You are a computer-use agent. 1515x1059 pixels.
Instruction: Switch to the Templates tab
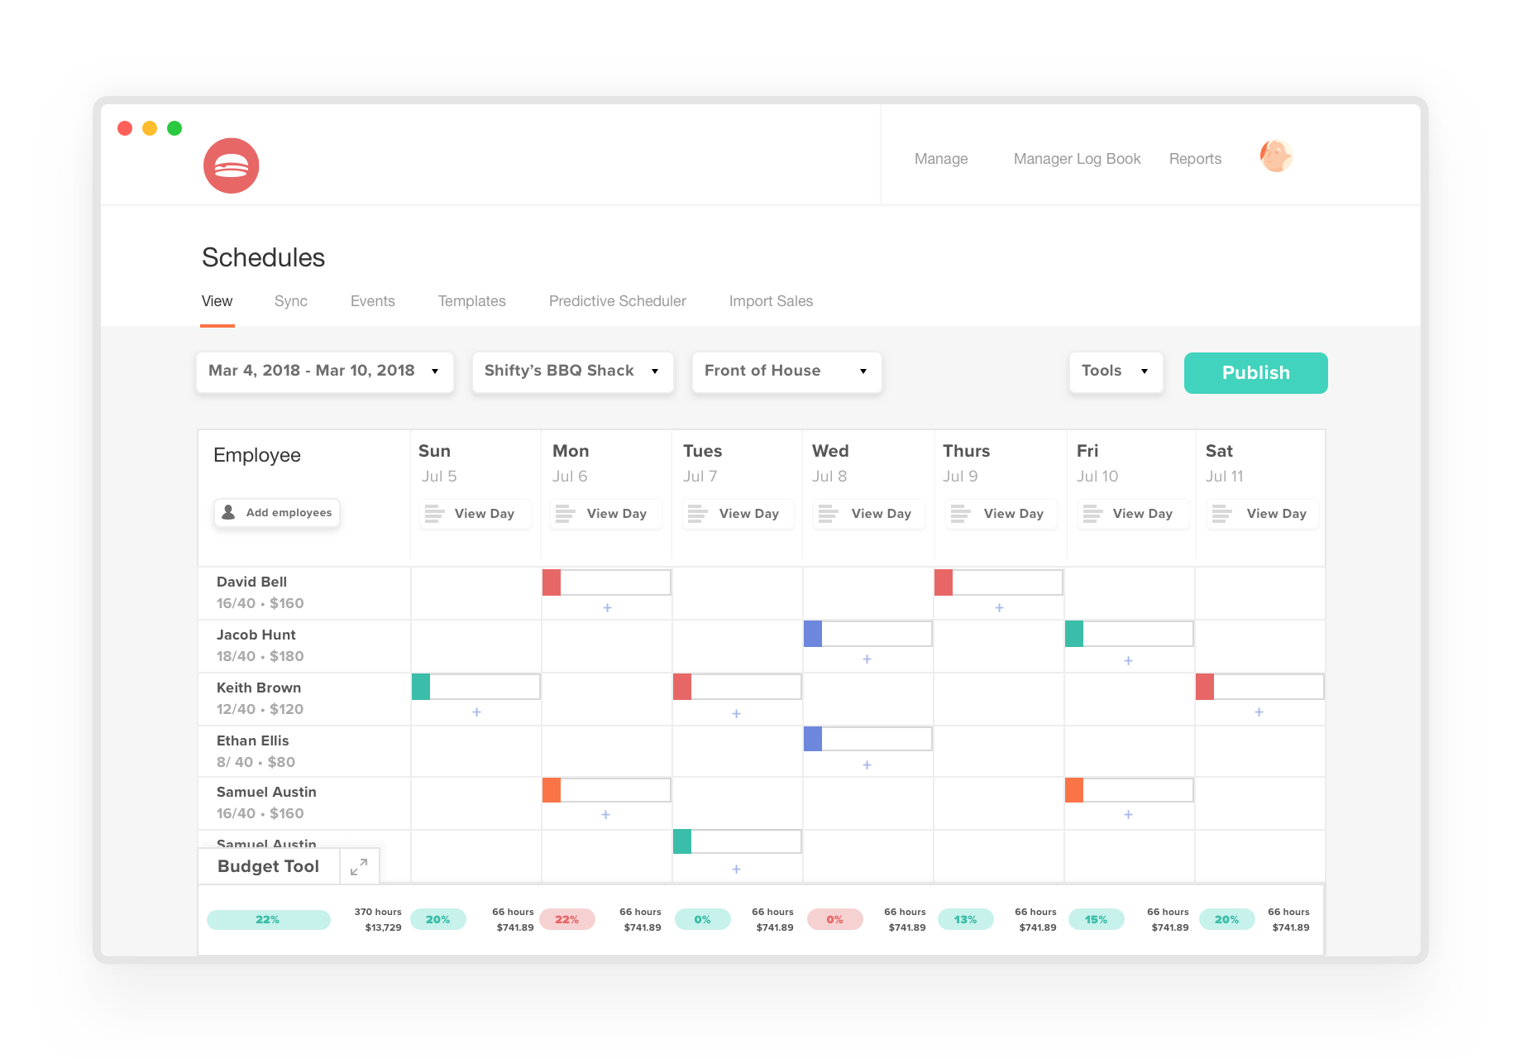(471, 301)
